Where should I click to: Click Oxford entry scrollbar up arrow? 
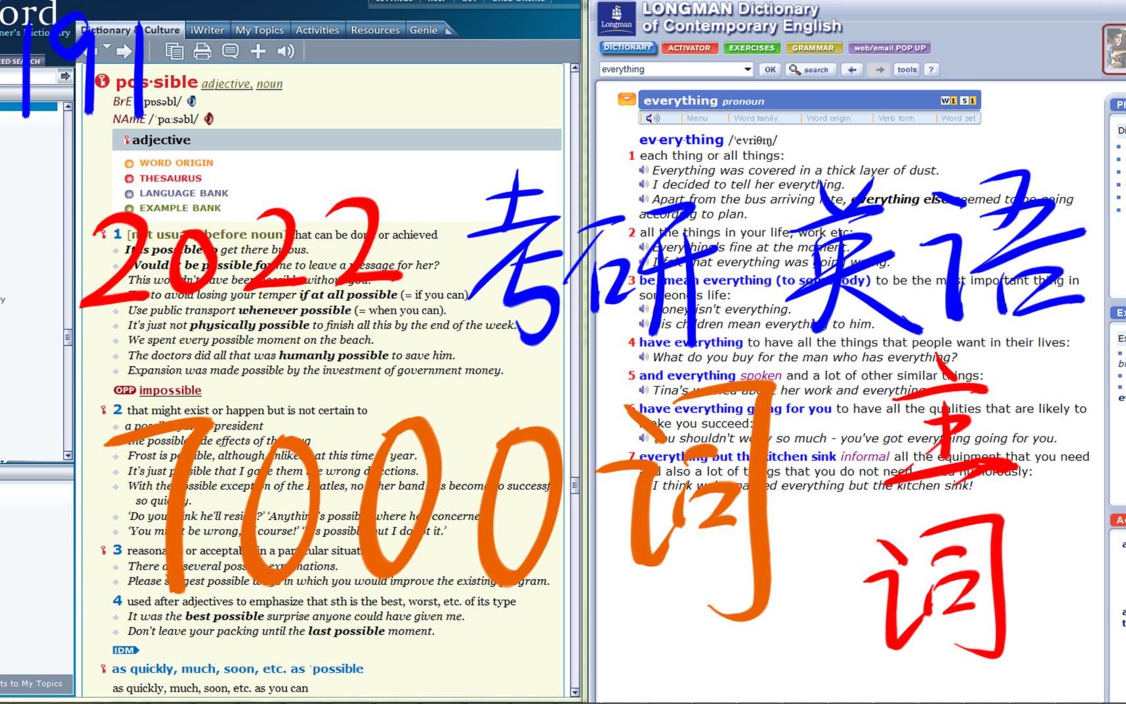[x=575, y=68]
